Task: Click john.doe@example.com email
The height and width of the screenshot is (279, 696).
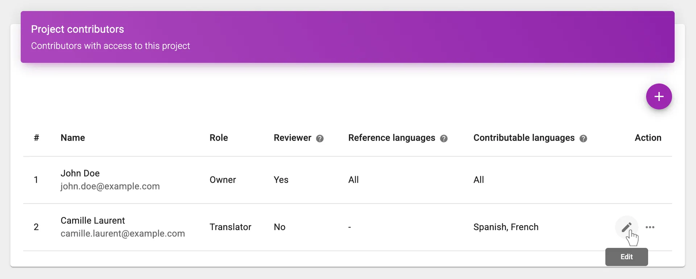Action: pyautogui.click(x=110, y=186)
